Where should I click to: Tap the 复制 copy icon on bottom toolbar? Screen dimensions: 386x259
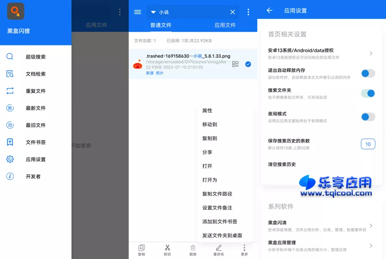point(142,248)
